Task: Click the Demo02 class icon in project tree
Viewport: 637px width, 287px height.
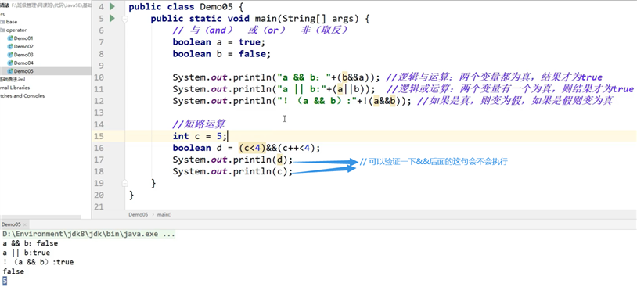Action: [x=10, y=46]
